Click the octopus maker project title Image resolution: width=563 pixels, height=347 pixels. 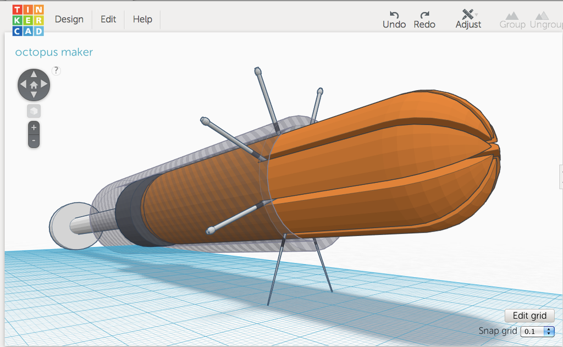[54, 52]
